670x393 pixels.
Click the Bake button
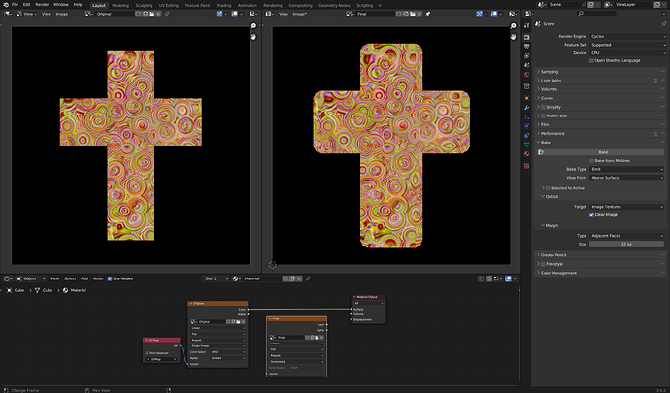pos(602,152)
